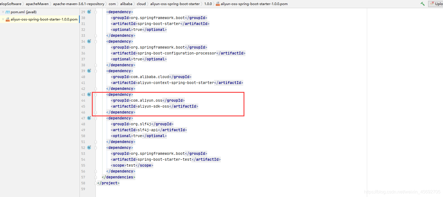The image size is (443, 197).
Task: Click groupId text com.aliyun.oss
Action: coord(147,100)
